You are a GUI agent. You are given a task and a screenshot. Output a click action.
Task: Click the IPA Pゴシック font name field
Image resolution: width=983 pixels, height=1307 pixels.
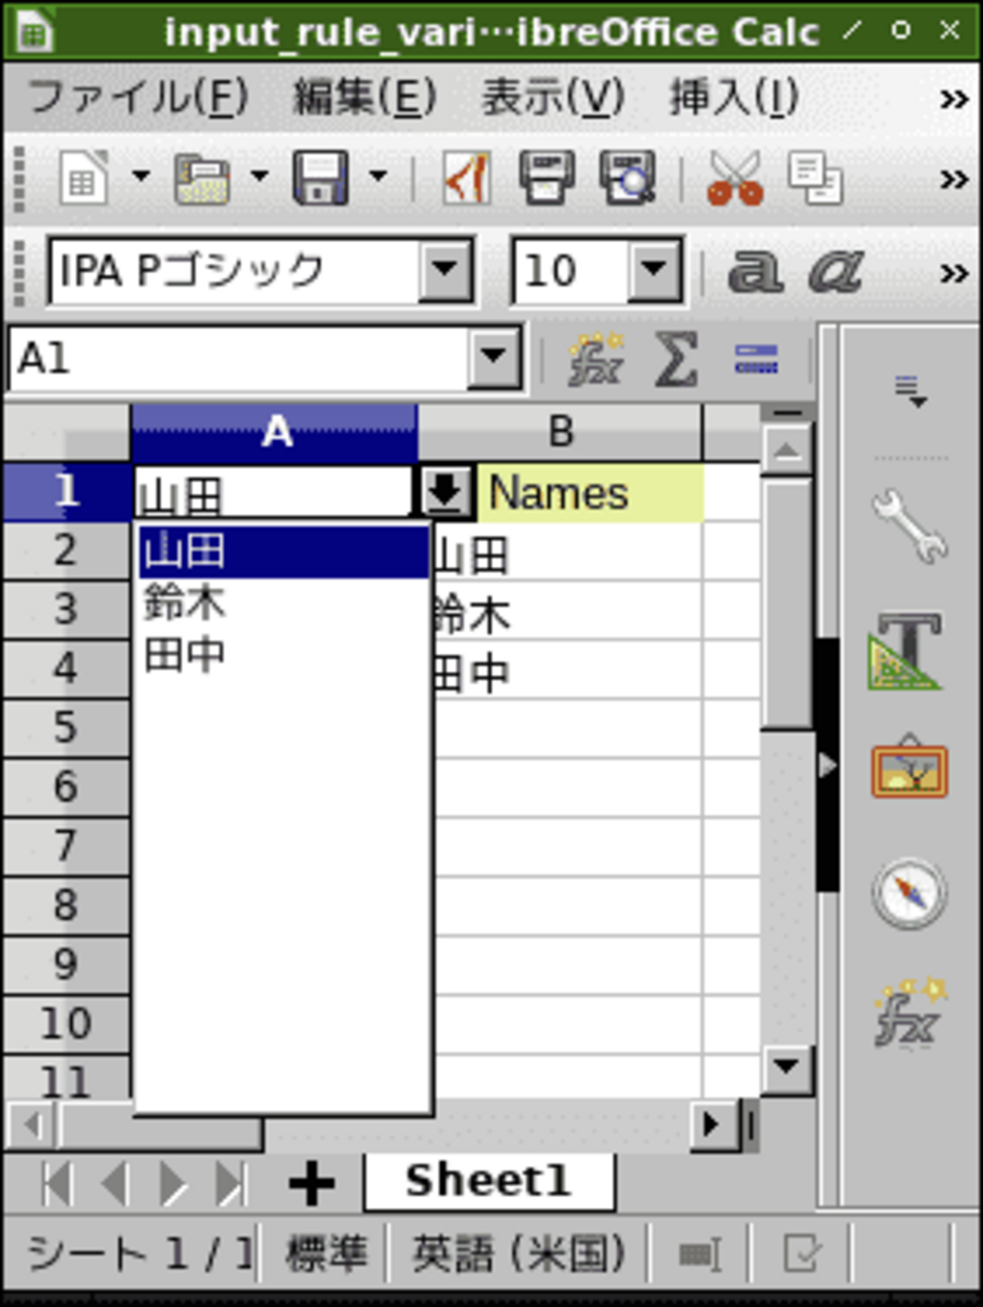234,271
